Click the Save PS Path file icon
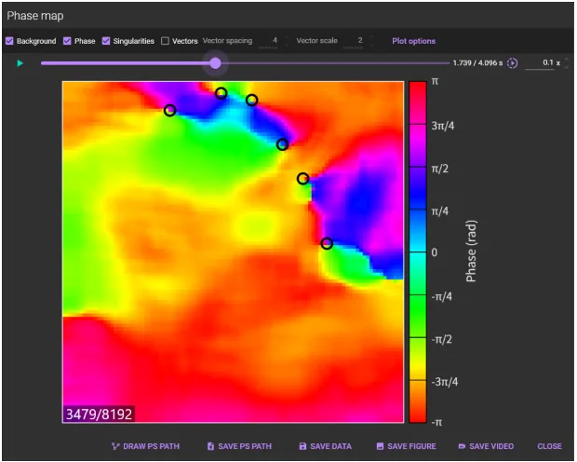This screenshot has width=577, height=462. click(x=210, y=446)
